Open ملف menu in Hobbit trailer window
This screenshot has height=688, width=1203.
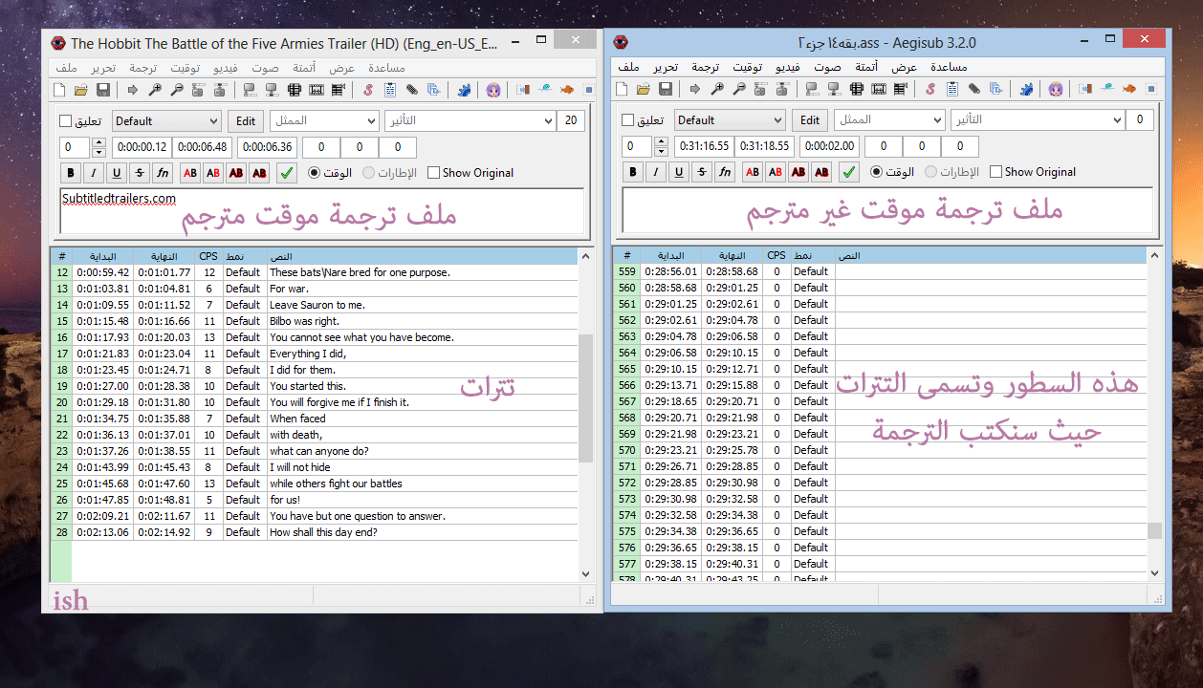tap(66, 68)
